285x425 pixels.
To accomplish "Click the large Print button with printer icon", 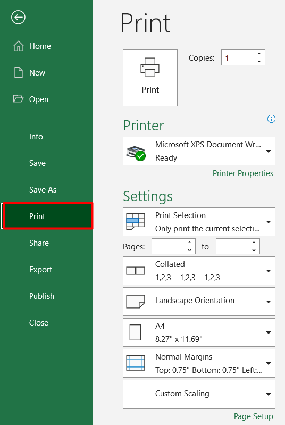I will tap(150, 78).
